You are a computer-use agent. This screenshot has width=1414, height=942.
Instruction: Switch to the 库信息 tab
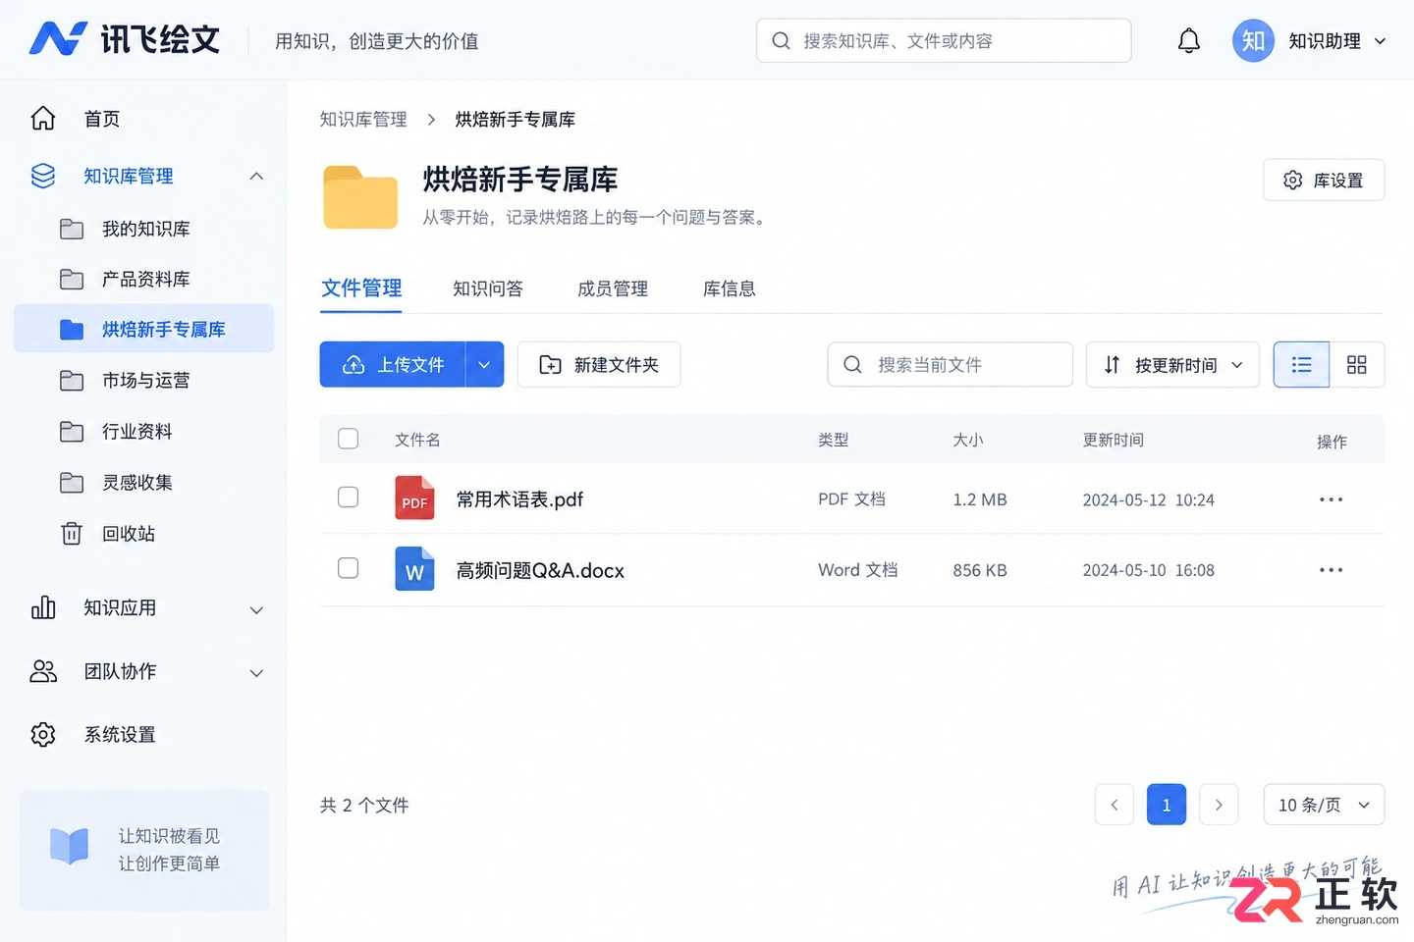[730, 288]
